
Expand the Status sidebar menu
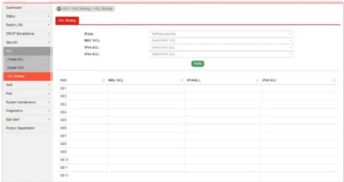[27, 16]
